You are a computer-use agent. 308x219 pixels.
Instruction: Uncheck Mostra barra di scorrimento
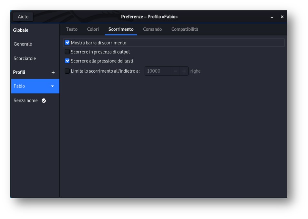[67, 42]
